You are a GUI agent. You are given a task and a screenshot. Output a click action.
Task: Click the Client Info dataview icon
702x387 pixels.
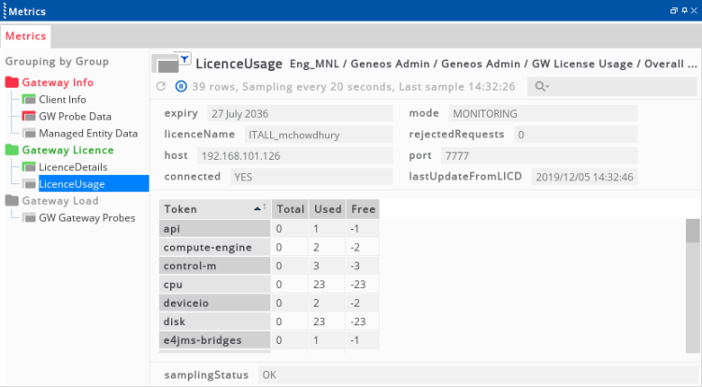pos(28,100)
